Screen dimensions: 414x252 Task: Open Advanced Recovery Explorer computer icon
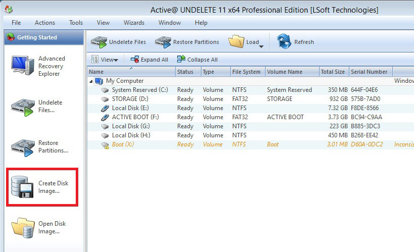23,65
